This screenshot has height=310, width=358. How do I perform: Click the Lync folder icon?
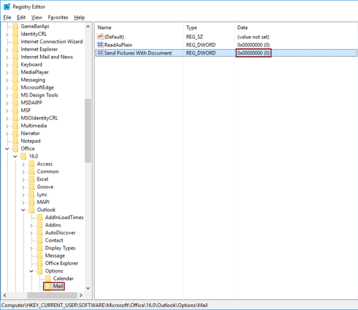tap(32, 194)
